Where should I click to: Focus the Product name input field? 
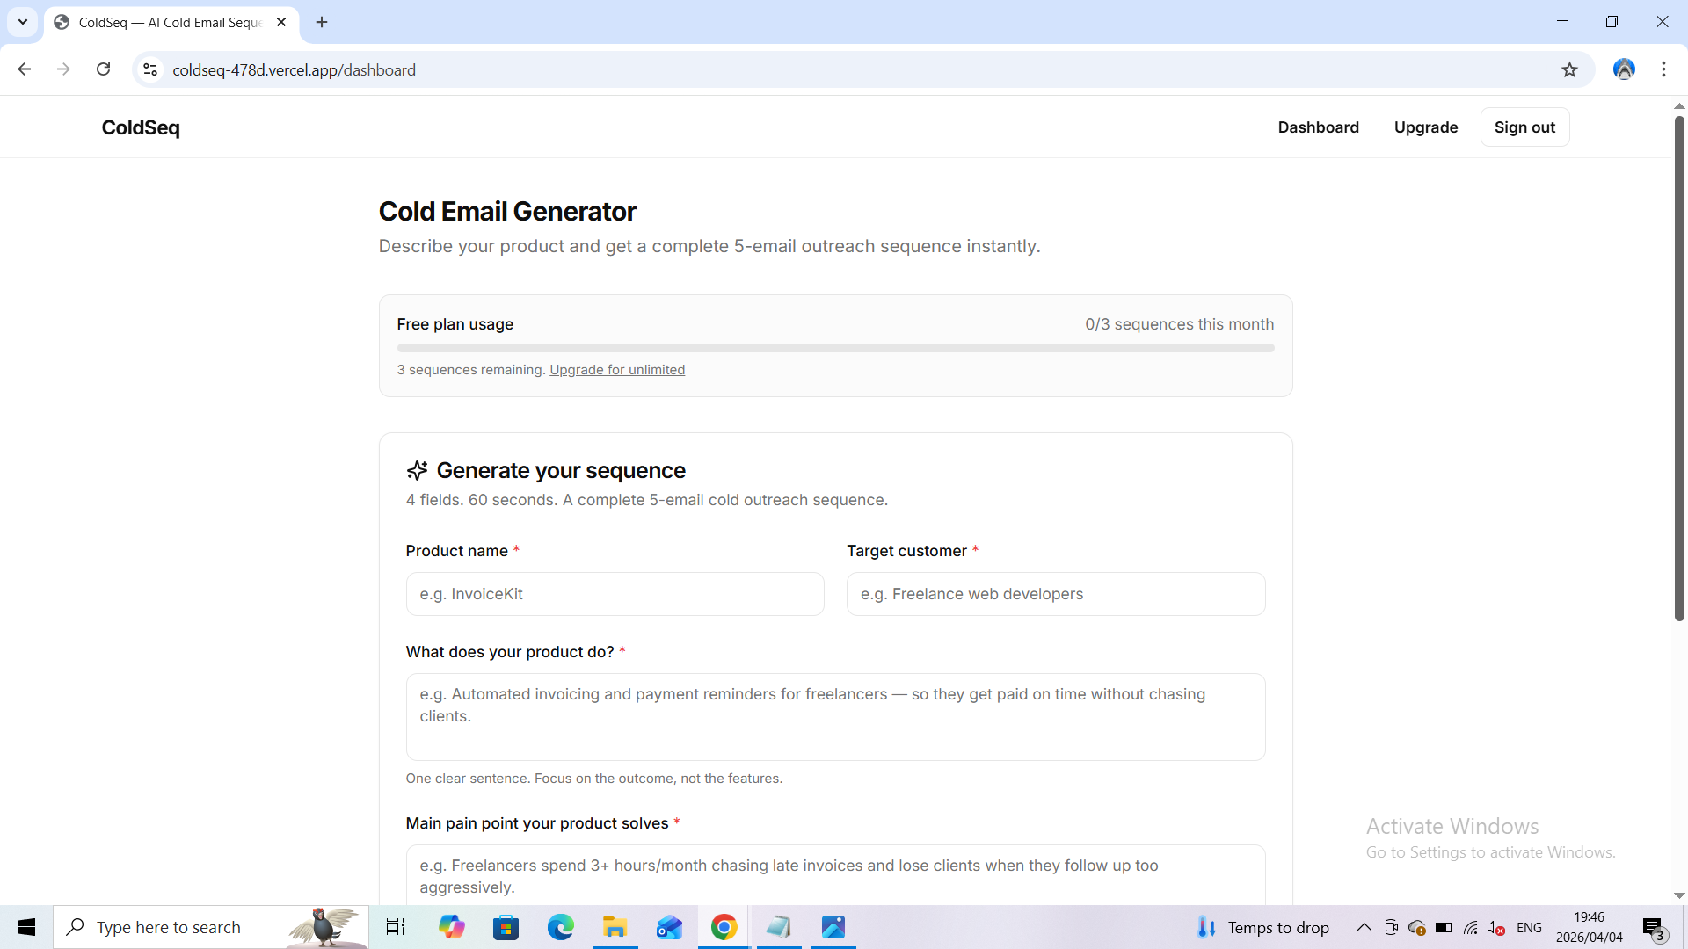click(x=615, y=594)
